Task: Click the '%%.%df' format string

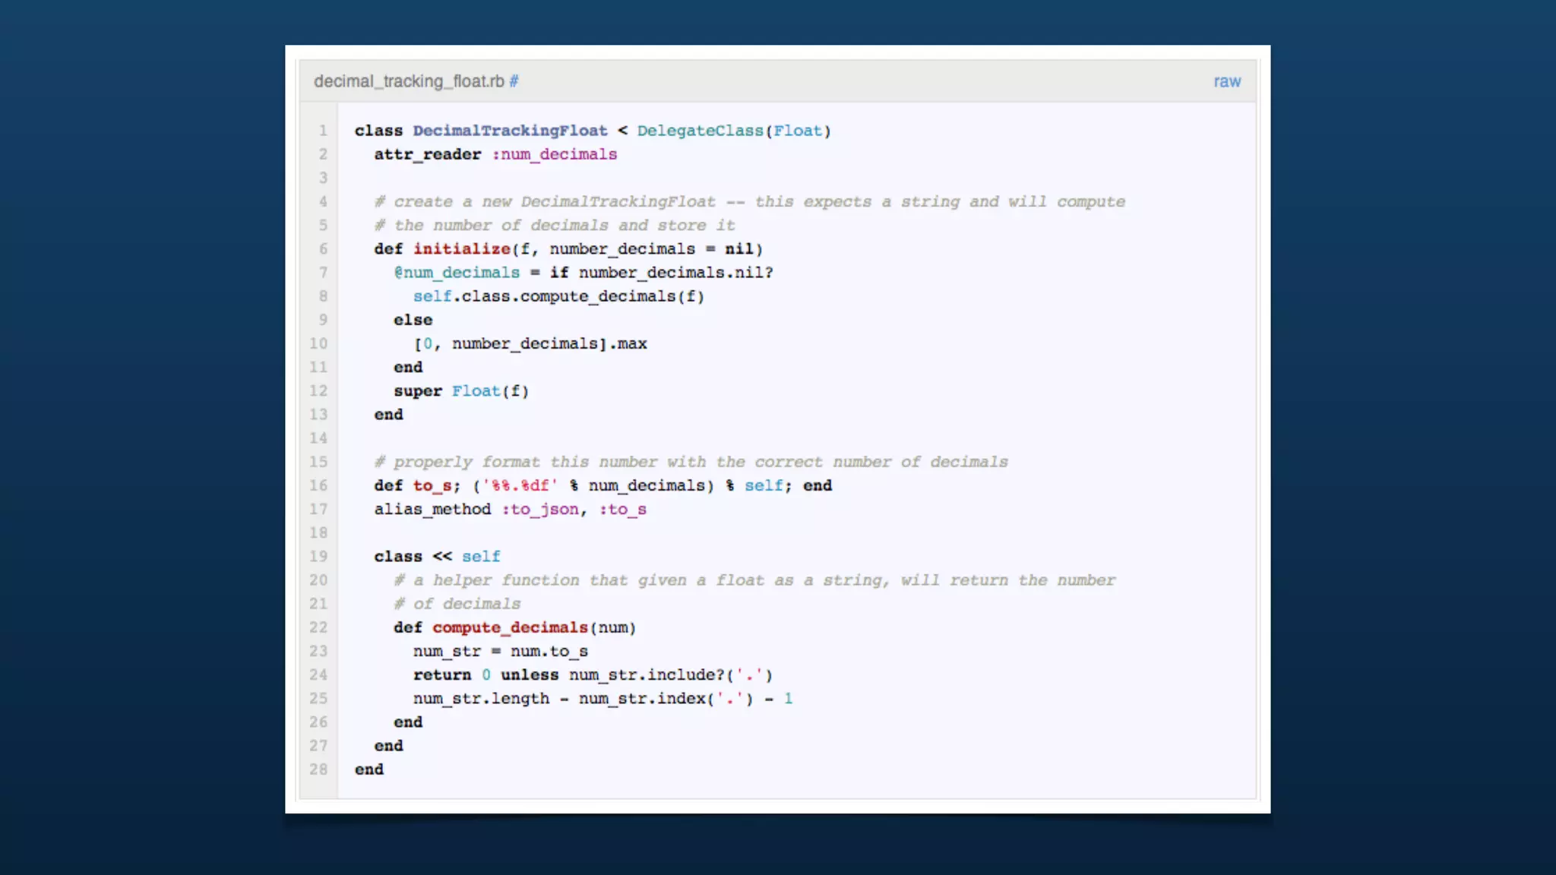Action: pyautogui.click(x=520, y=485)
